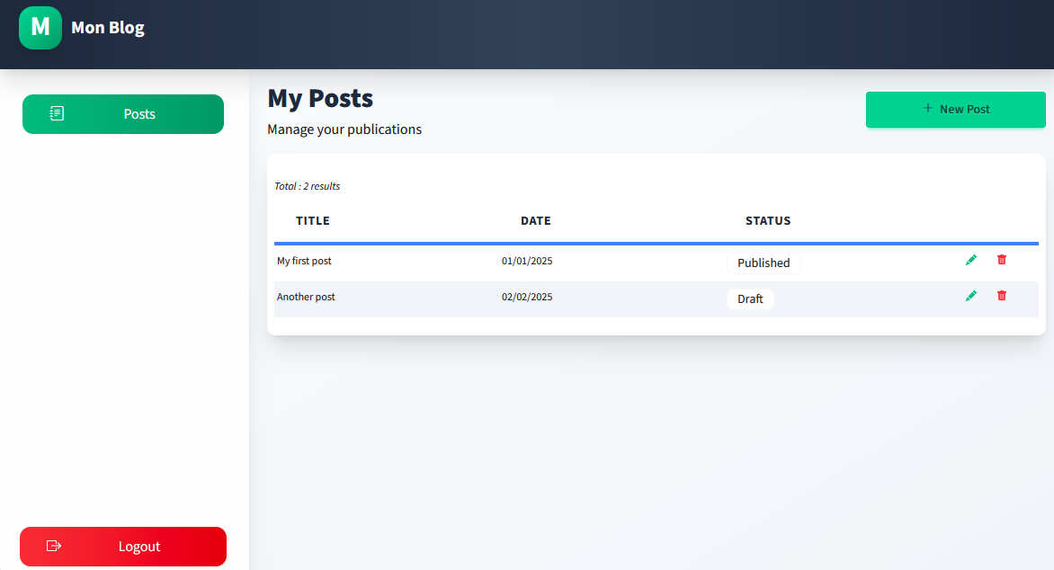Click trash icon for "Another post"
The width and height of the screenshot is (1054, 570).
1002,296
